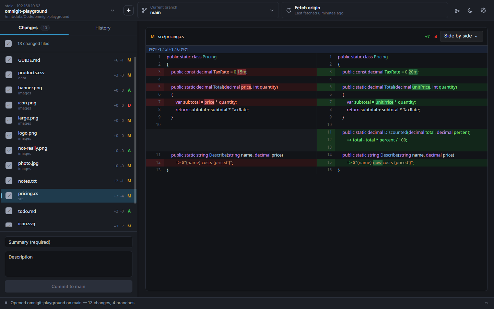Viewport: 494px width, 309px height.
Task: Toggle dark mode moon icon
Action: tap(470, 10)
